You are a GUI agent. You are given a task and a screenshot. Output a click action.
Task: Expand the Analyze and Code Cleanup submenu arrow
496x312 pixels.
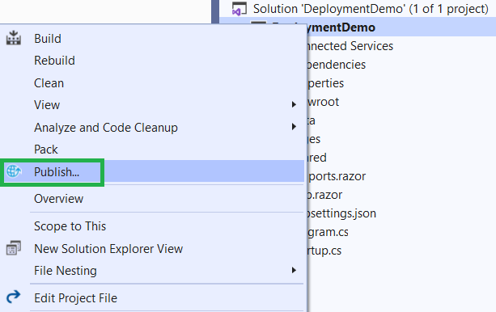pos(294,127)
